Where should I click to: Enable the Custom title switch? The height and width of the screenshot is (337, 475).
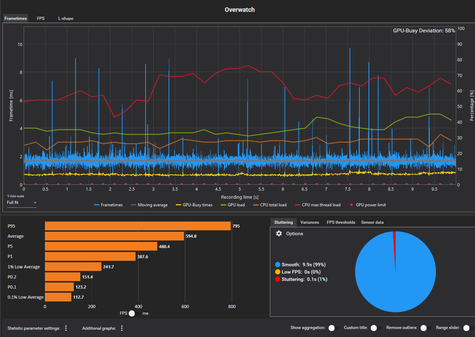tap(376, 328)
